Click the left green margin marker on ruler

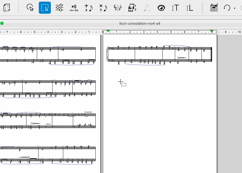point(108,31)
